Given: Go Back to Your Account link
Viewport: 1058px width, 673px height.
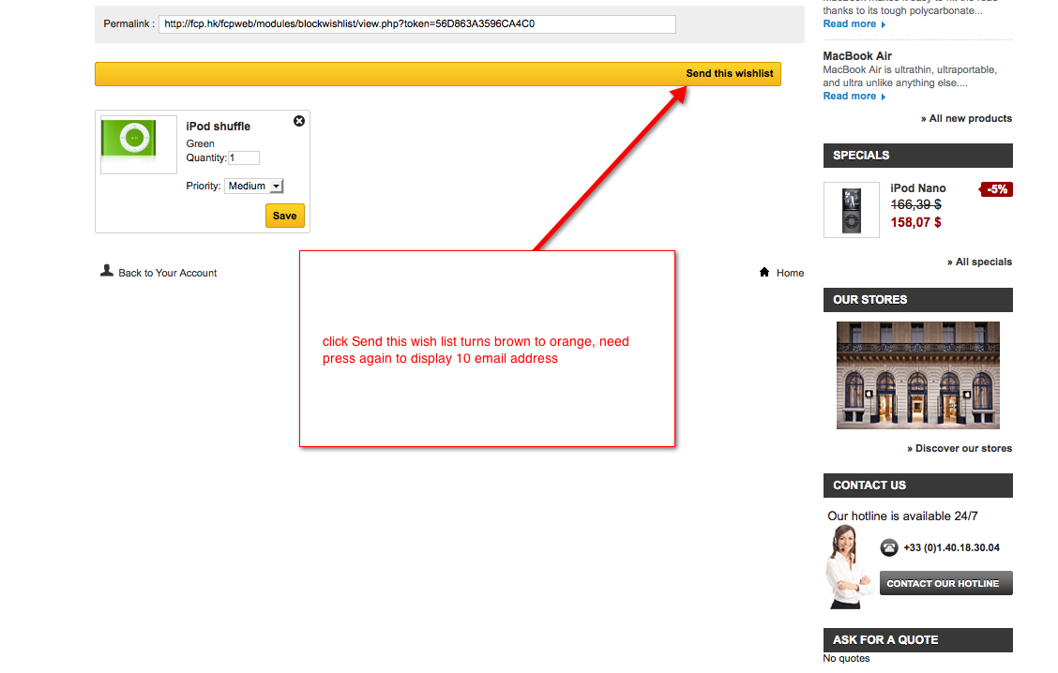Looking at the screenshot, I should coord(167,273).
